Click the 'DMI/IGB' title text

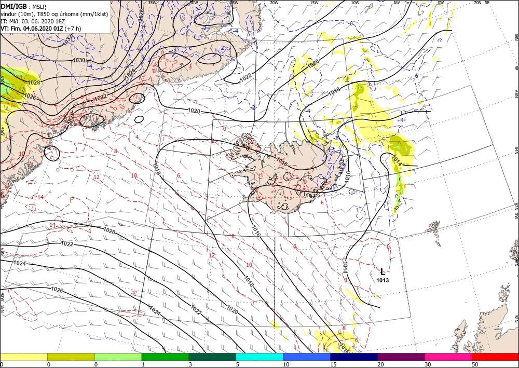pos(14,6)
